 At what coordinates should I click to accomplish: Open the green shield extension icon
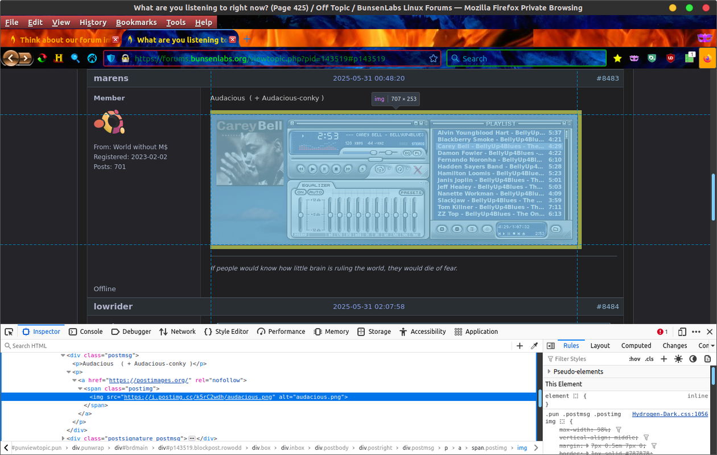tap(652, 58)
